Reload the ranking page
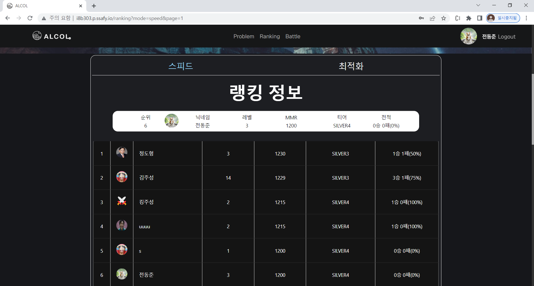 30,18
